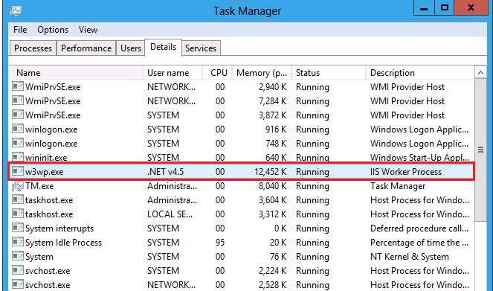This screenshot has height=291, width=493.
Task: Click the NT Kernel & System description
Action: coord(410,257)
